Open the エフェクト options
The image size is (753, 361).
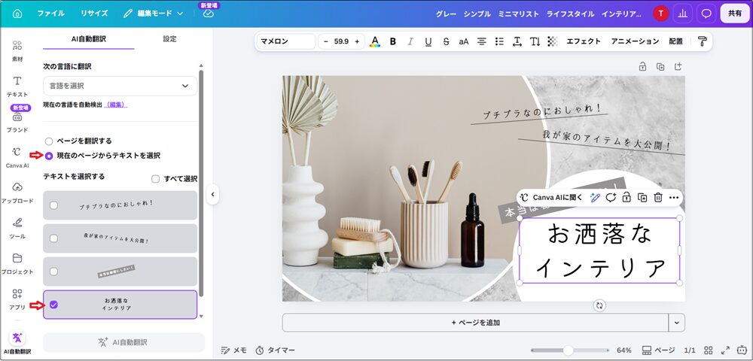(584, 41)
